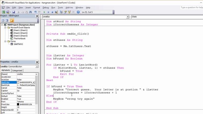
Task: Click the Toolbox toolbar icon
Action: [73, 12]
